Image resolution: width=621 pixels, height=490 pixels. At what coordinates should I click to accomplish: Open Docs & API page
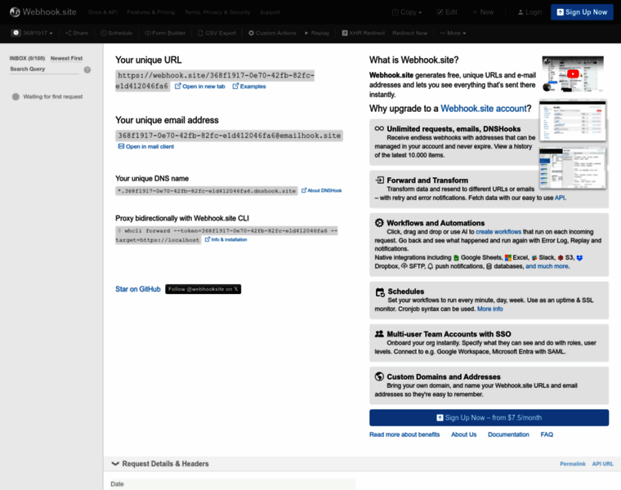[x=103, y=12]
